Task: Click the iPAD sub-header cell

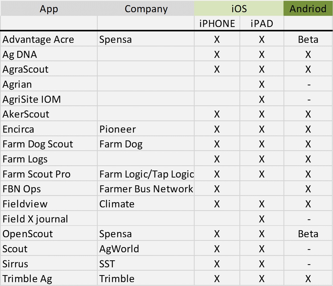Action: (x=262, y=24)
